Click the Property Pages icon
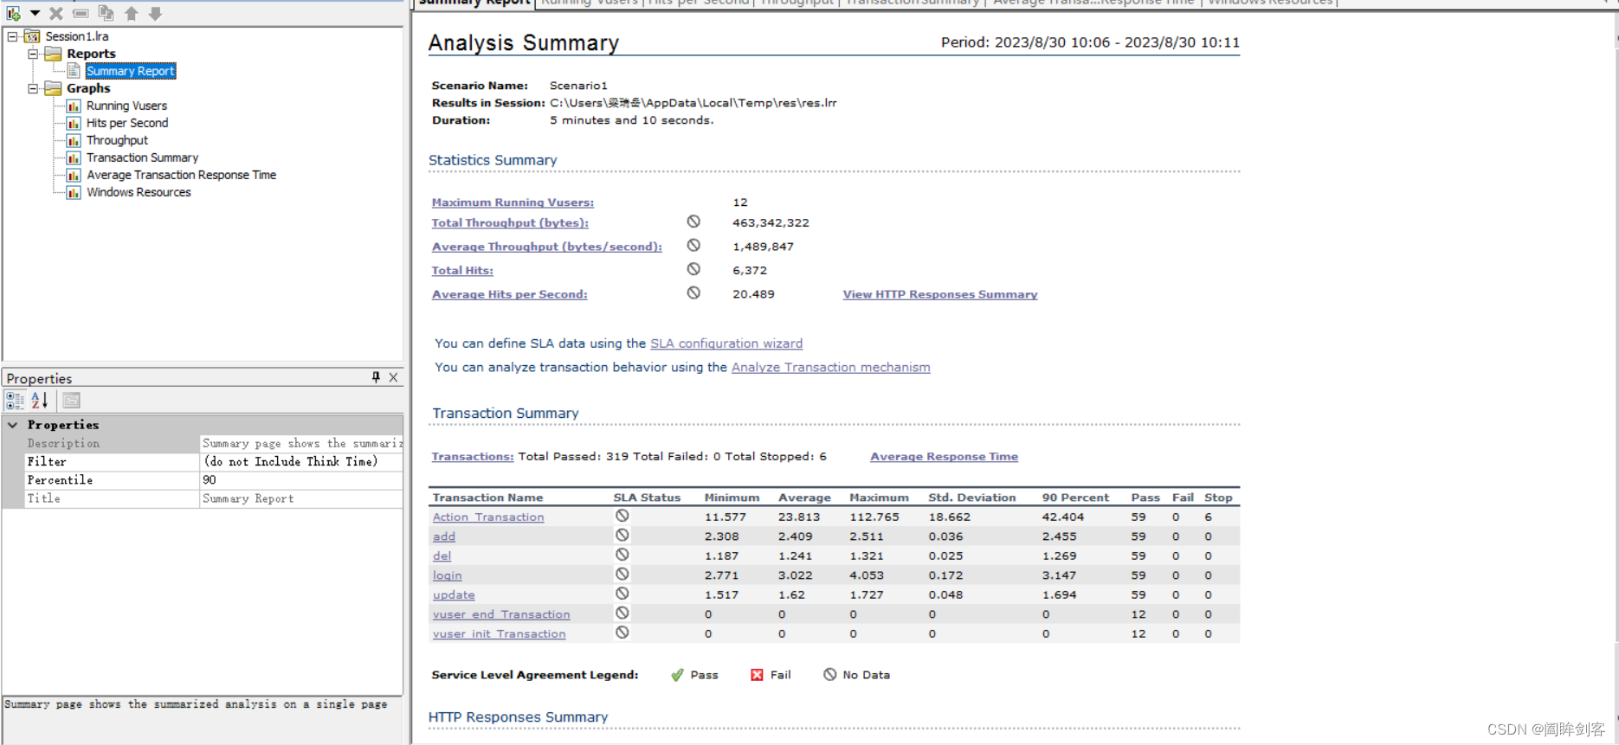The height and width of the screenshot is (745, 1619). pyautogui.click(x=71, y=400)
